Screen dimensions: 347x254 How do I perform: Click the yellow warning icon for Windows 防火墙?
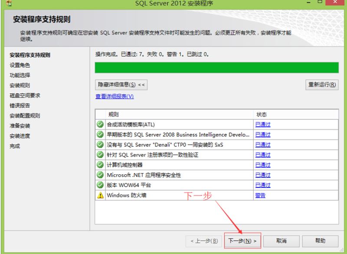[100, 195]
